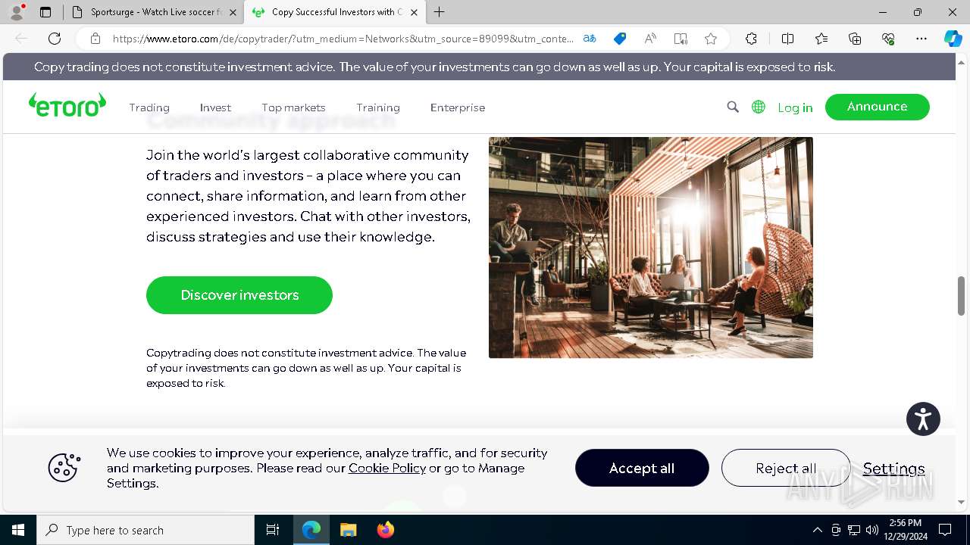View site information lock icon

pyautogui.click(x=95, y=39)
